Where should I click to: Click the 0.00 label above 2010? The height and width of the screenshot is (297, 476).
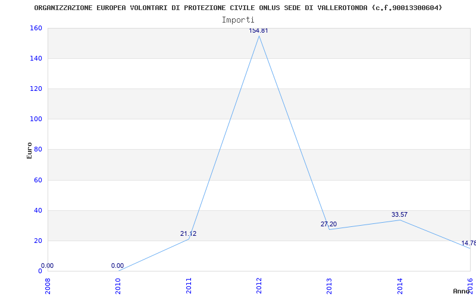coord(117,266)
